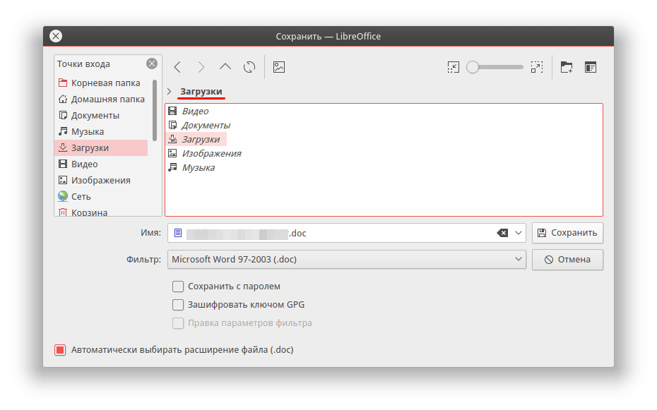Expand the path breadcrumb chevron
Screen dimensions: 657x410
tap(170, 92)
